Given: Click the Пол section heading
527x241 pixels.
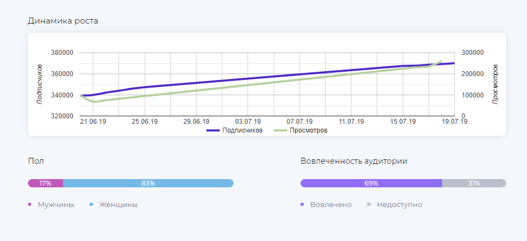Looking at the screenshot, I should [x=36, y=161].
